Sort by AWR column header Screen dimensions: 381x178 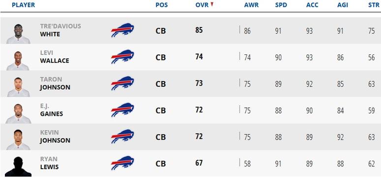coord(251,5)
